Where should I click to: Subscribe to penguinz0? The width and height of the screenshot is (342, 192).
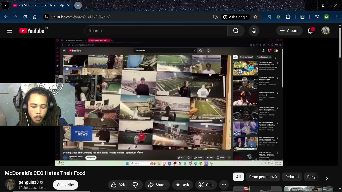pyautogui.click(x=65, y=185)
